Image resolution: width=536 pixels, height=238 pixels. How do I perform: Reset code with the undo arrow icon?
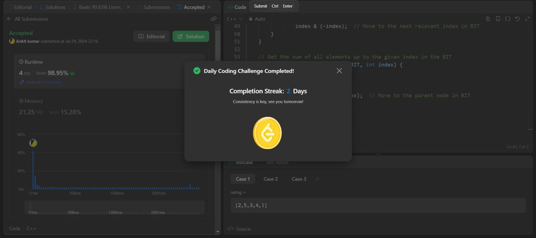[x=517, y=19]
